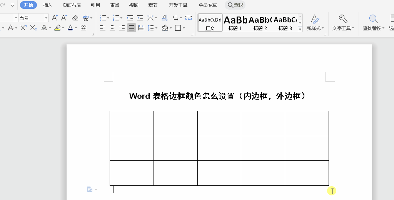Toggle justify alignment button
394x200 pixels.
(x=132, y=28)
